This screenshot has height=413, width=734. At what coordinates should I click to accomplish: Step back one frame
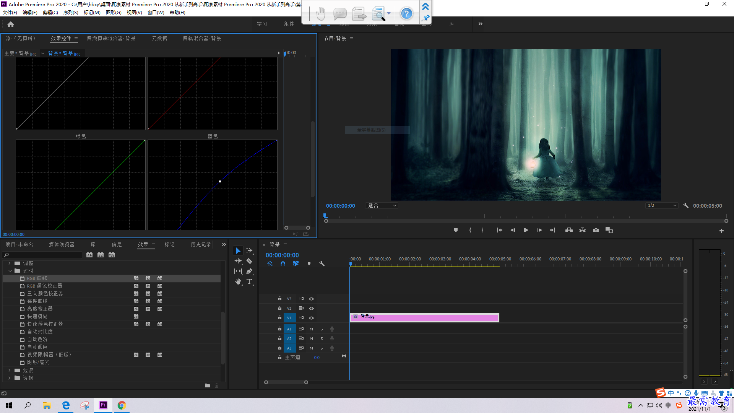[x=513, y=230]
